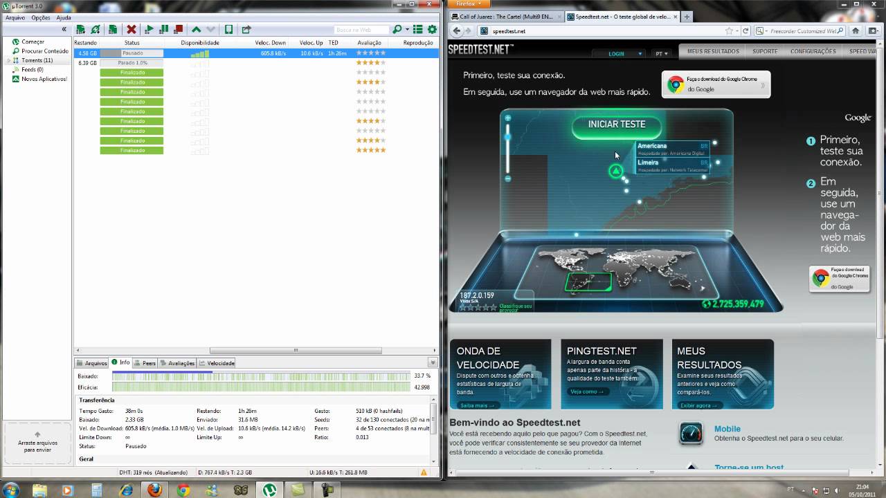Click the Avaliação column header
Viewport: 886px width, 498px height.
pos(369,43)
